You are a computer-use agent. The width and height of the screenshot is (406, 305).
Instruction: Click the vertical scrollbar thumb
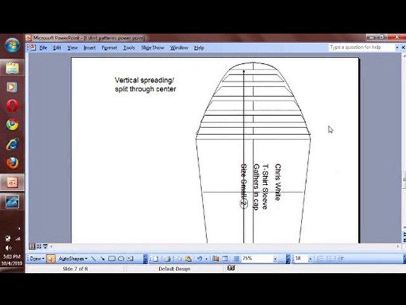click(x=403, y=180)
